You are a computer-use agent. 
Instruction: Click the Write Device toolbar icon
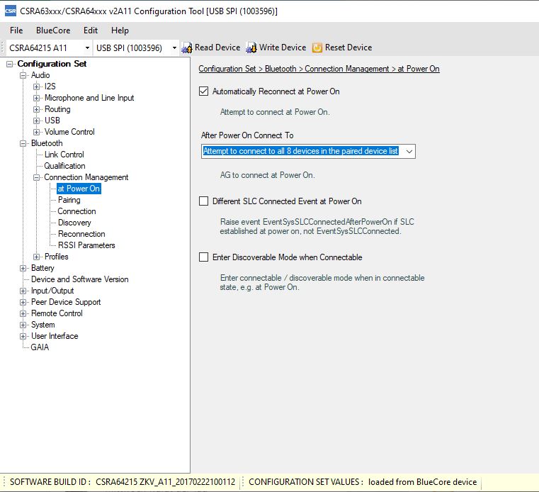(x=251, y=47)
